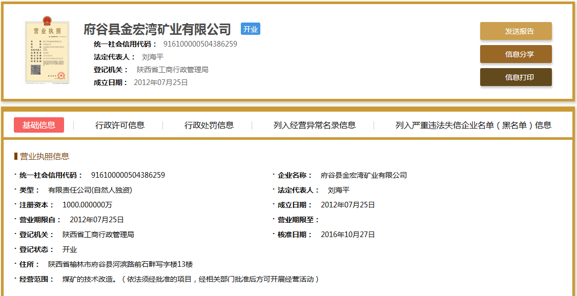577x296 pixels.
Task: Select the 基础信息 tab
Action: [39, 125]
